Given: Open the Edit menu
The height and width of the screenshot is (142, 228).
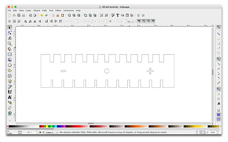Looking at the screenshot, I should click(x=15, y=10).
